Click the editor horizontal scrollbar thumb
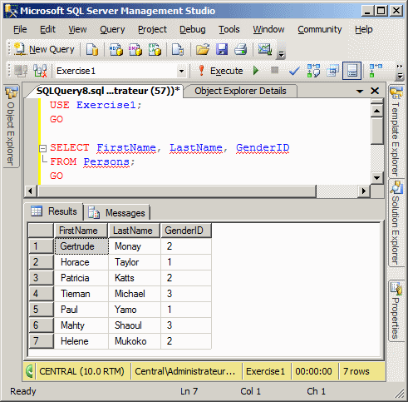Viewport: 408px width, 402px height. 176,191
